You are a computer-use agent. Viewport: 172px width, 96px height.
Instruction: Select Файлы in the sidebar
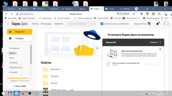[12, 53]
